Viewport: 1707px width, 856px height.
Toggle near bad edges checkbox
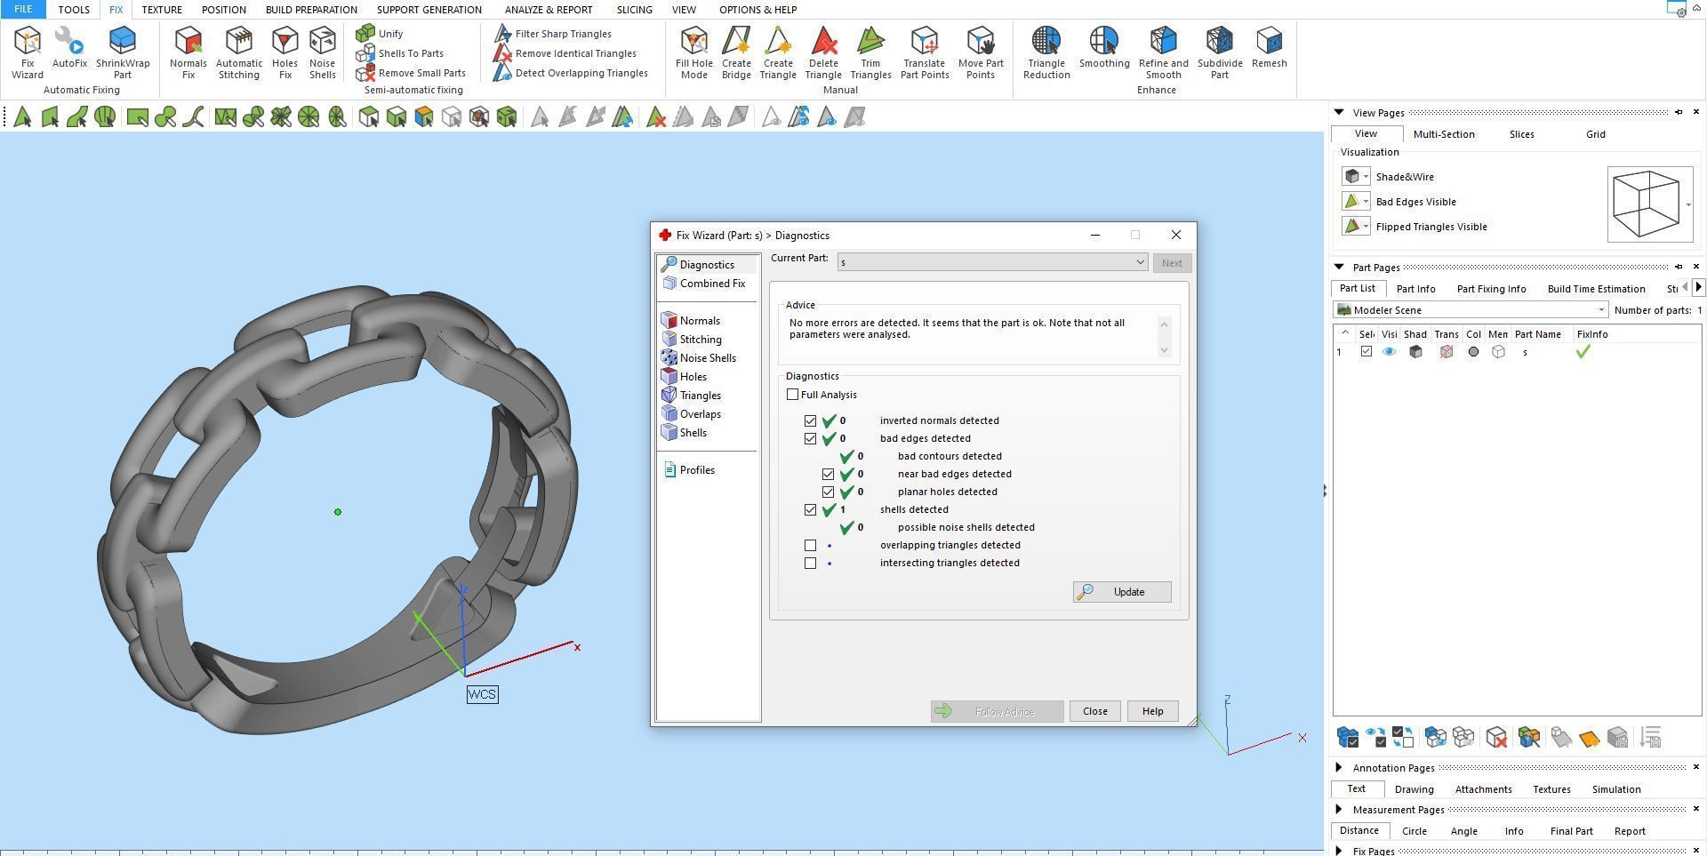pos(828,474)
